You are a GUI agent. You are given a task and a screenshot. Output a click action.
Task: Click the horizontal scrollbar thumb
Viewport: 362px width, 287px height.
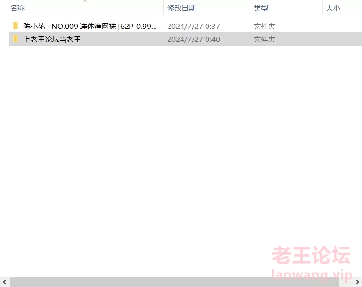(x=175, y=282)
